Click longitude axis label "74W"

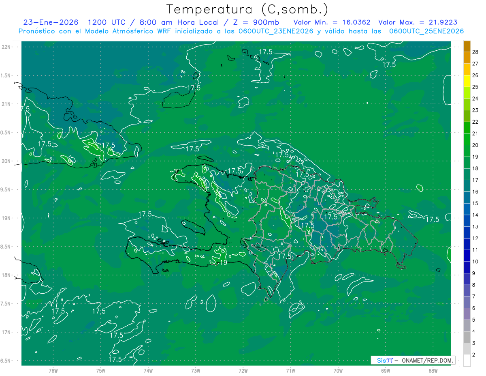(148, 370)
